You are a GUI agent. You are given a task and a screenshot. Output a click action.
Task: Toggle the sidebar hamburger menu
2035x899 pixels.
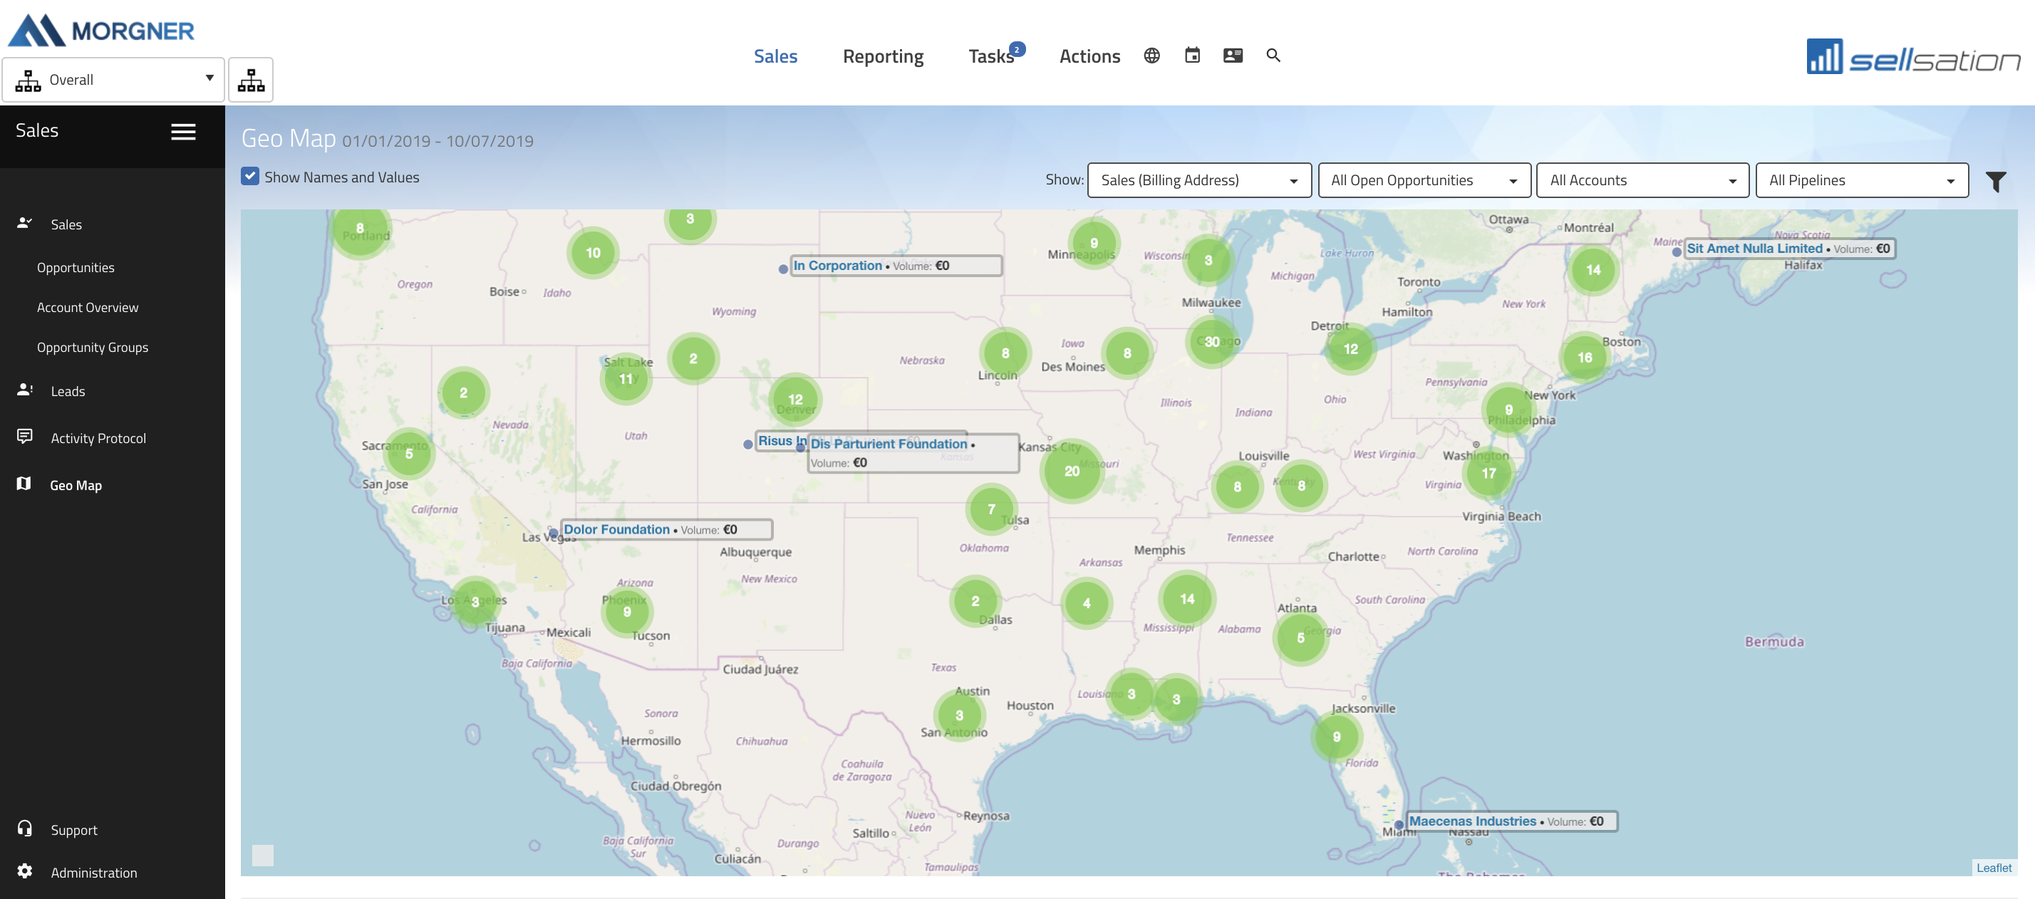coord(183,132)
